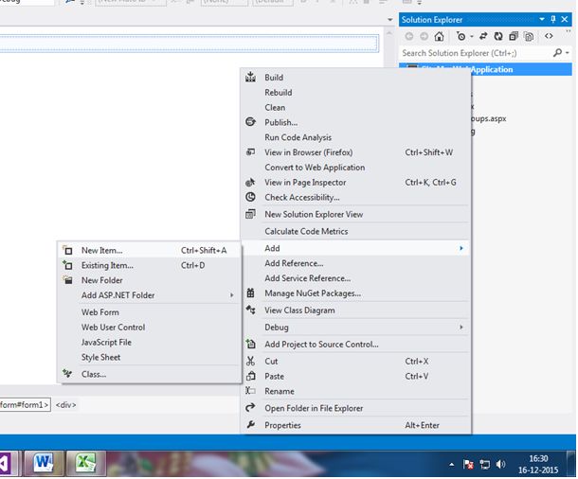Select JavaScript File in the Add submenu
Screen dimensions: 578x479
click(106, 343)
